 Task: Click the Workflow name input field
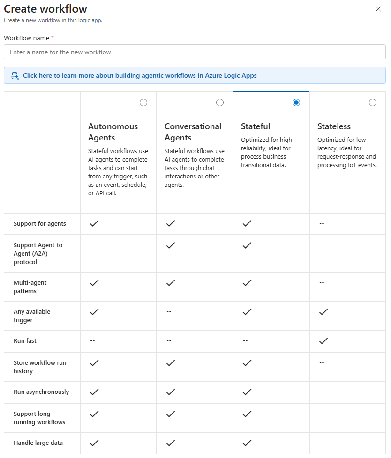point(195,52)
